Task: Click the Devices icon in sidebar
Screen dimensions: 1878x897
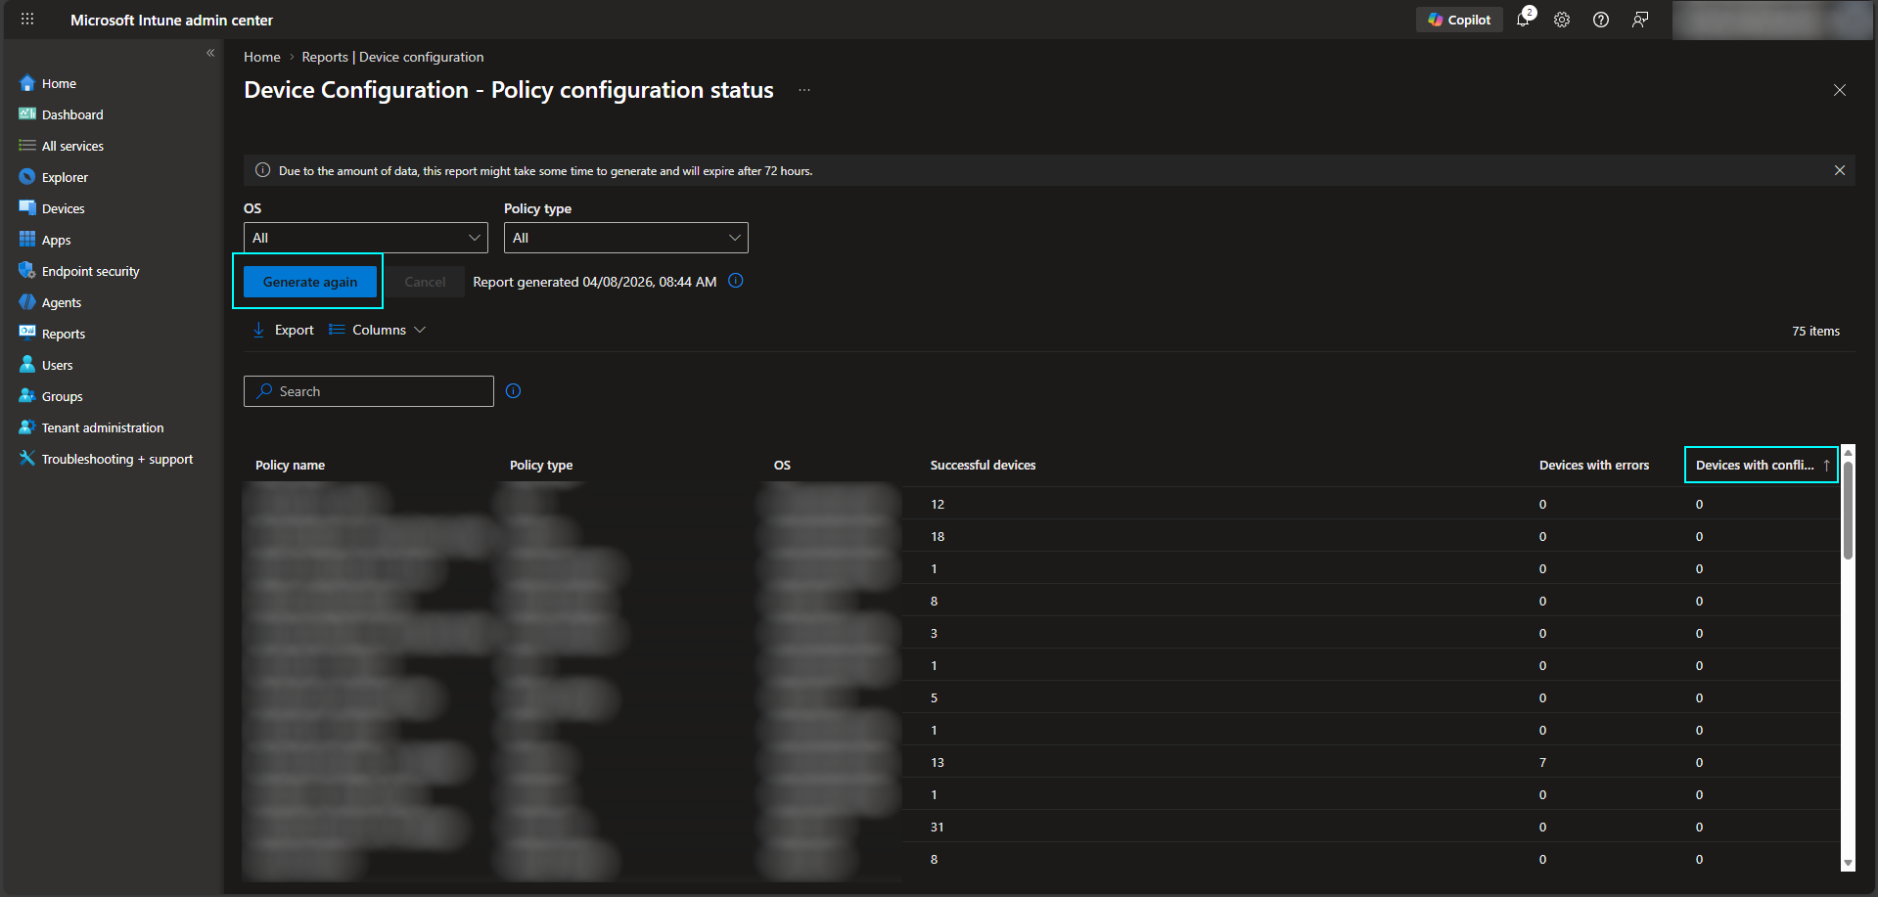Action: pos(27,208)
